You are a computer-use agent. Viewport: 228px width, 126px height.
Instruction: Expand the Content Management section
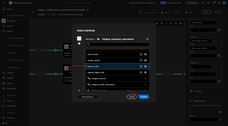(4, 60)
